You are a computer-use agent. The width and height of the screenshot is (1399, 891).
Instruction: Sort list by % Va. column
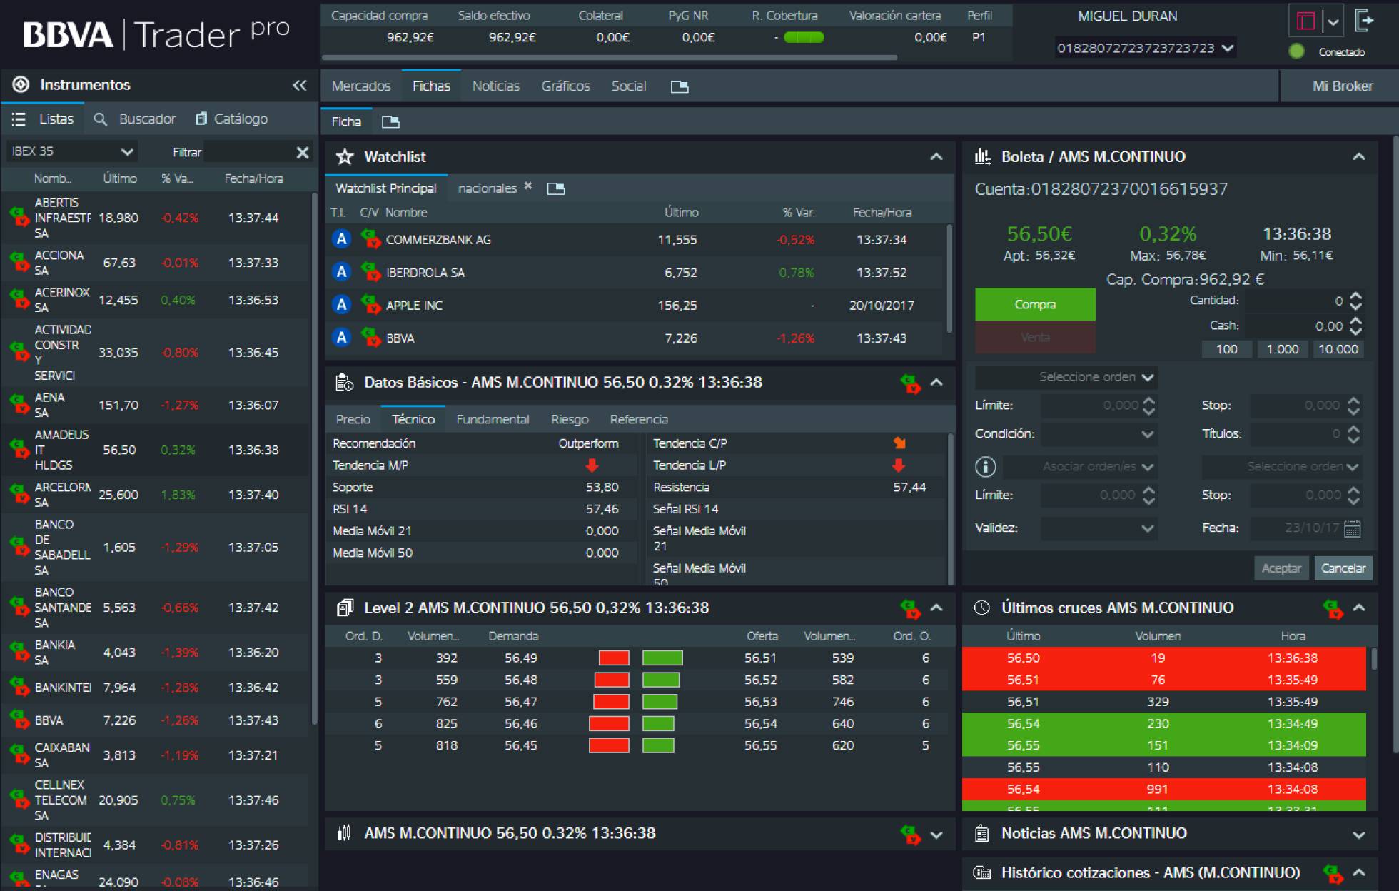(176, 178)
